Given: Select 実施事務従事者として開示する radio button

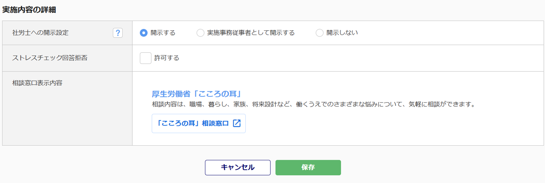Looking at the screenshot, I should coord(200,33).
